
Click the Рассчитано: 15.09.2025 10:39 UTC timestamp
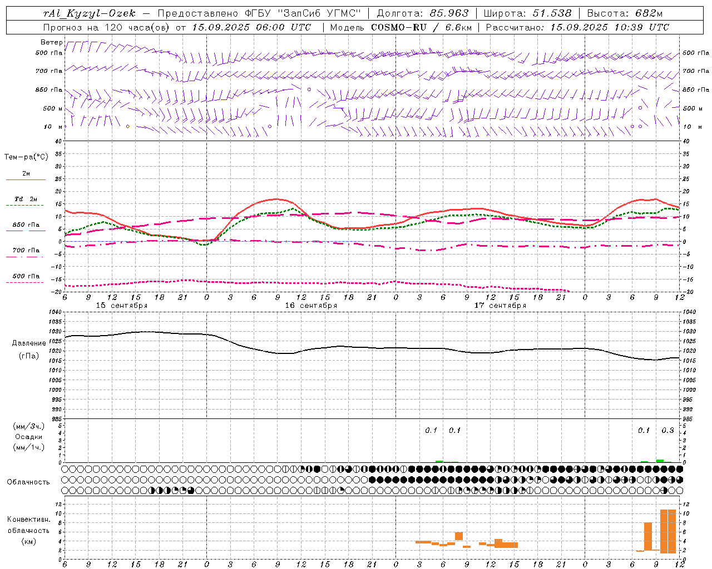577,27
